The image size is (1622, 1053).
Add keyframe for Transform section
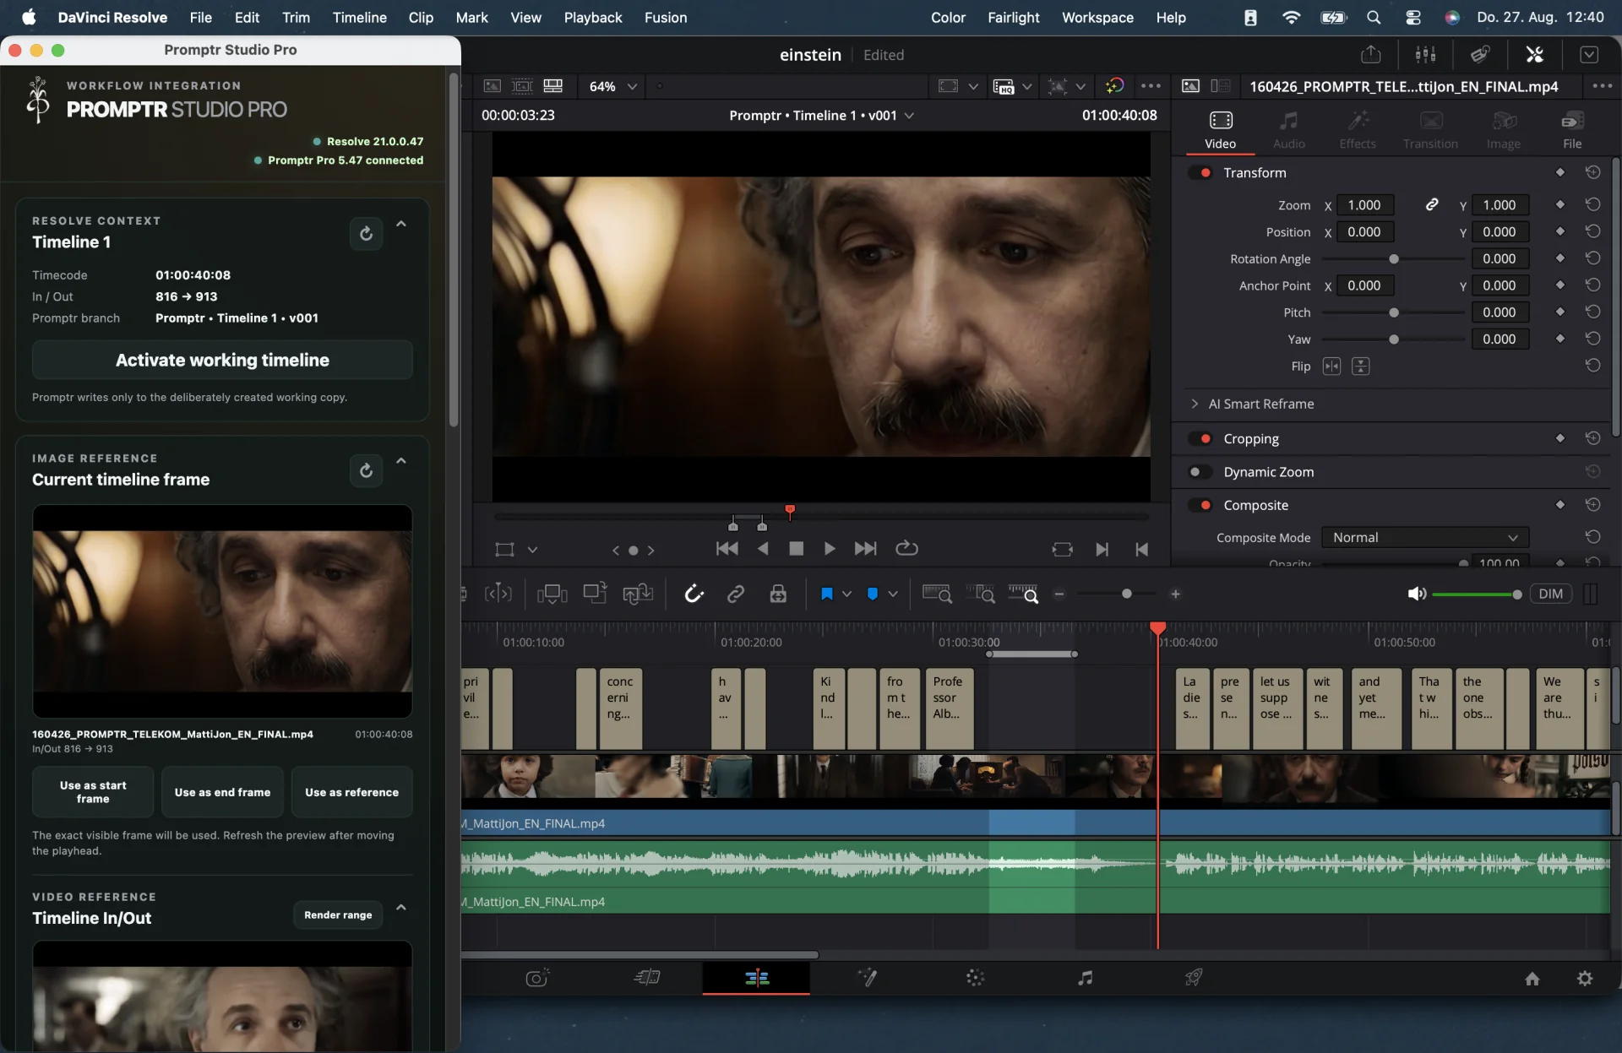pyautogui.click(x=1560, y=173)
